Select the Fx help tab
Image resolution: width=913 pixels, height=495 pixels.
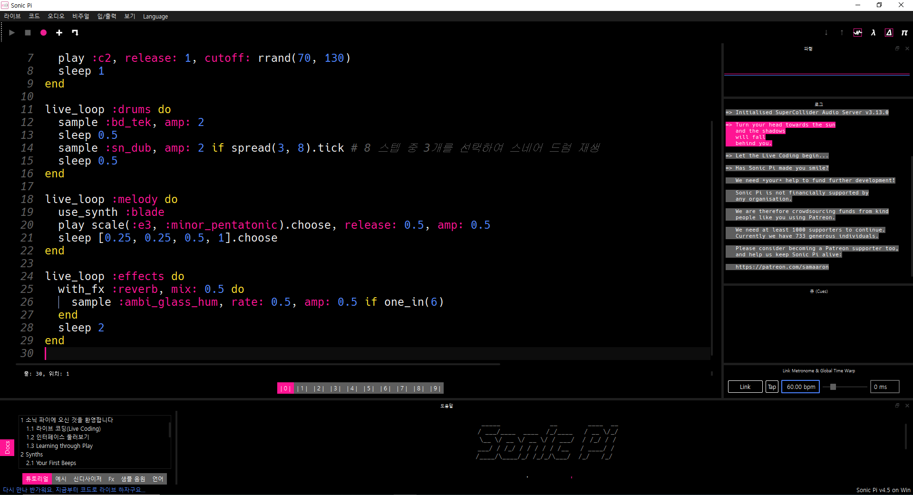111,479
